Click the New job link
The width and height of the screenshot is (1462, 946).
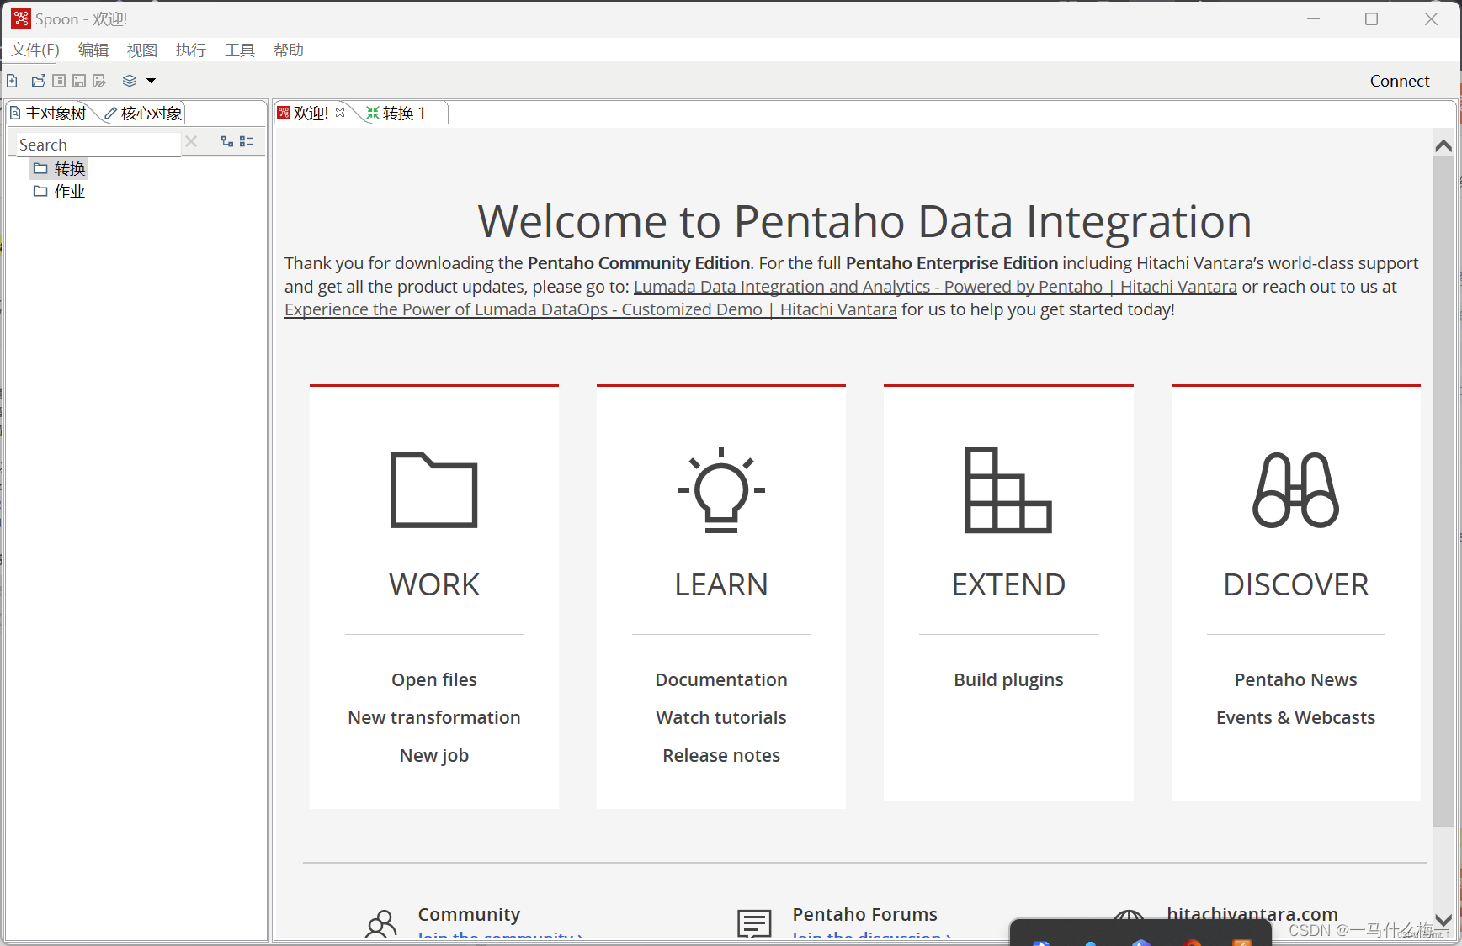[434, 755]
